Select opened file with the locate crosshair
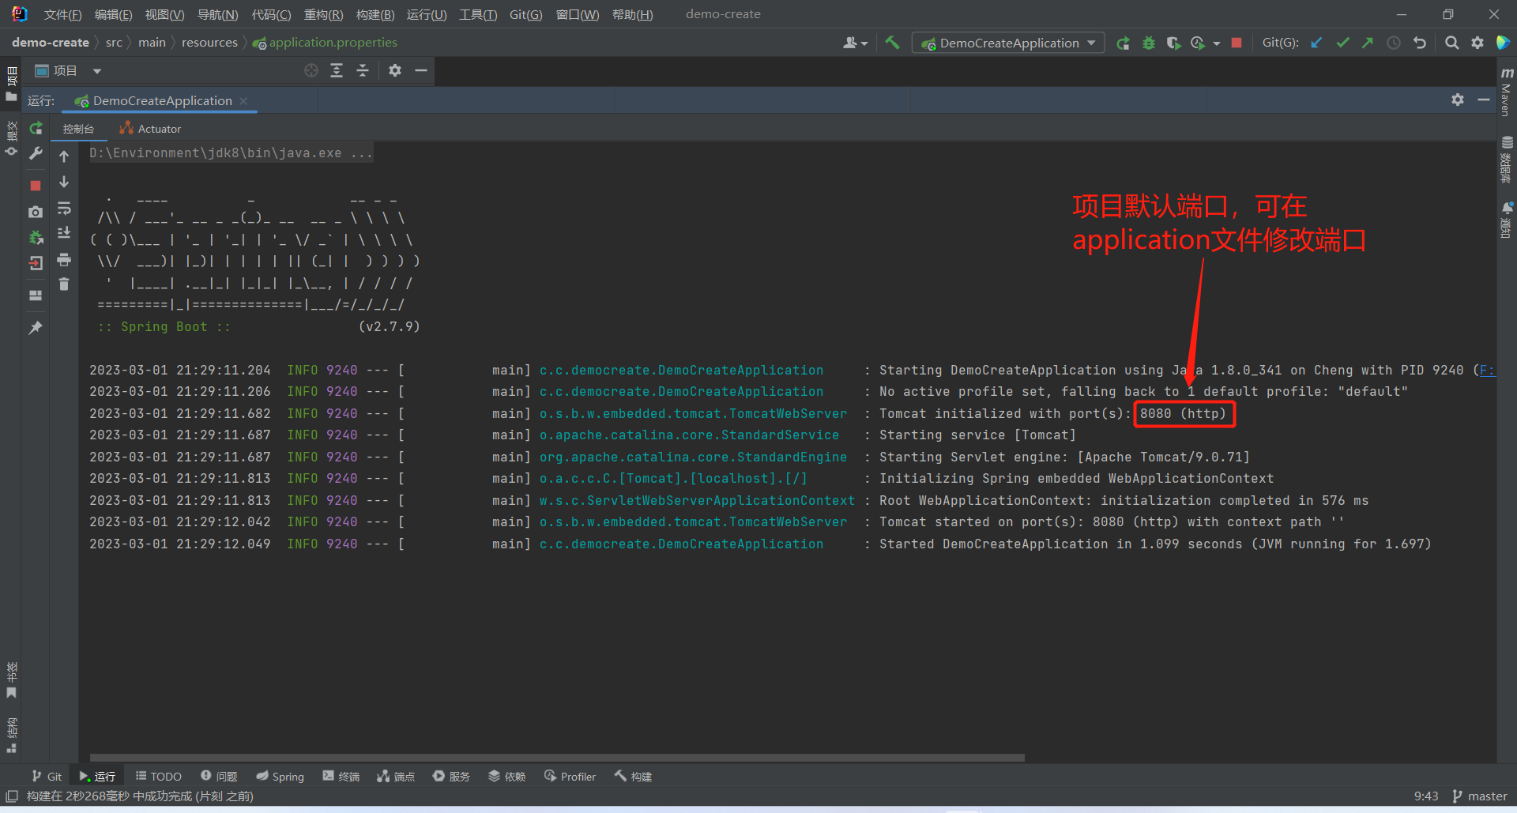1517x813 pixels. coord(311,71)
